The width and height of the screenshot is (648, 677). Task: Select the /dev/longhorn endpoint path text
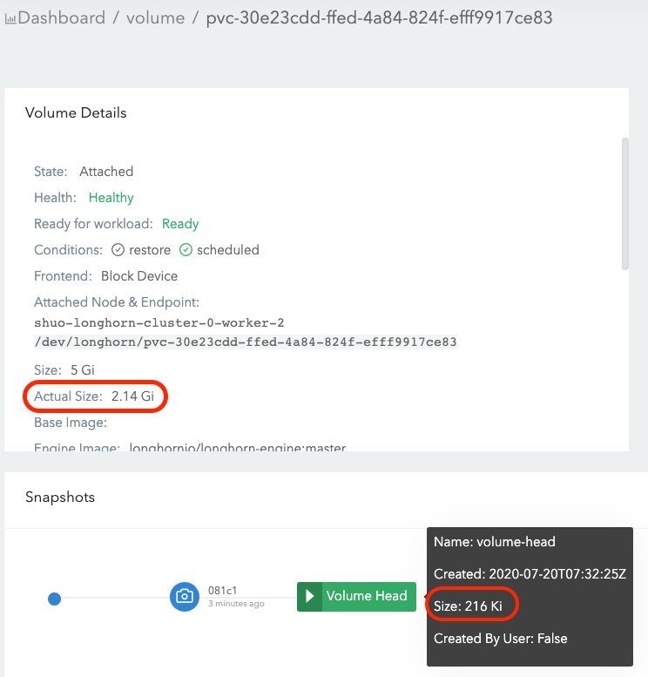(x=246, y=342)
